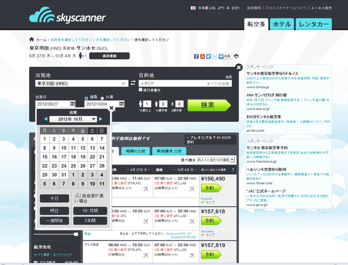Image resolution: width=348 pixels, height=265 pixels.
Task: Click the home icon in breadcrumb
Action: coord(32,39)
